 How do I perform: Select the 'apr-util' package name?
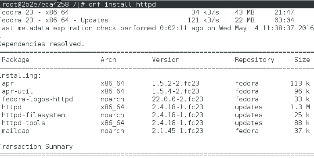[x=17, y=91]
